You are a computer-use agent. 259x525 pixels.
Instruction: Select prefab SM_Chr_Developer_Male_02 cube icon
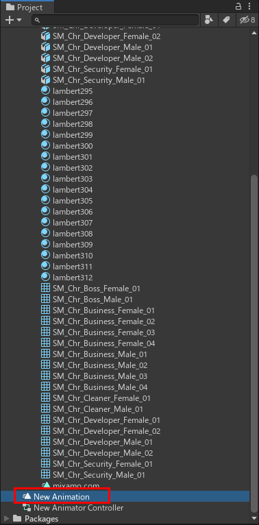[45, 58]
